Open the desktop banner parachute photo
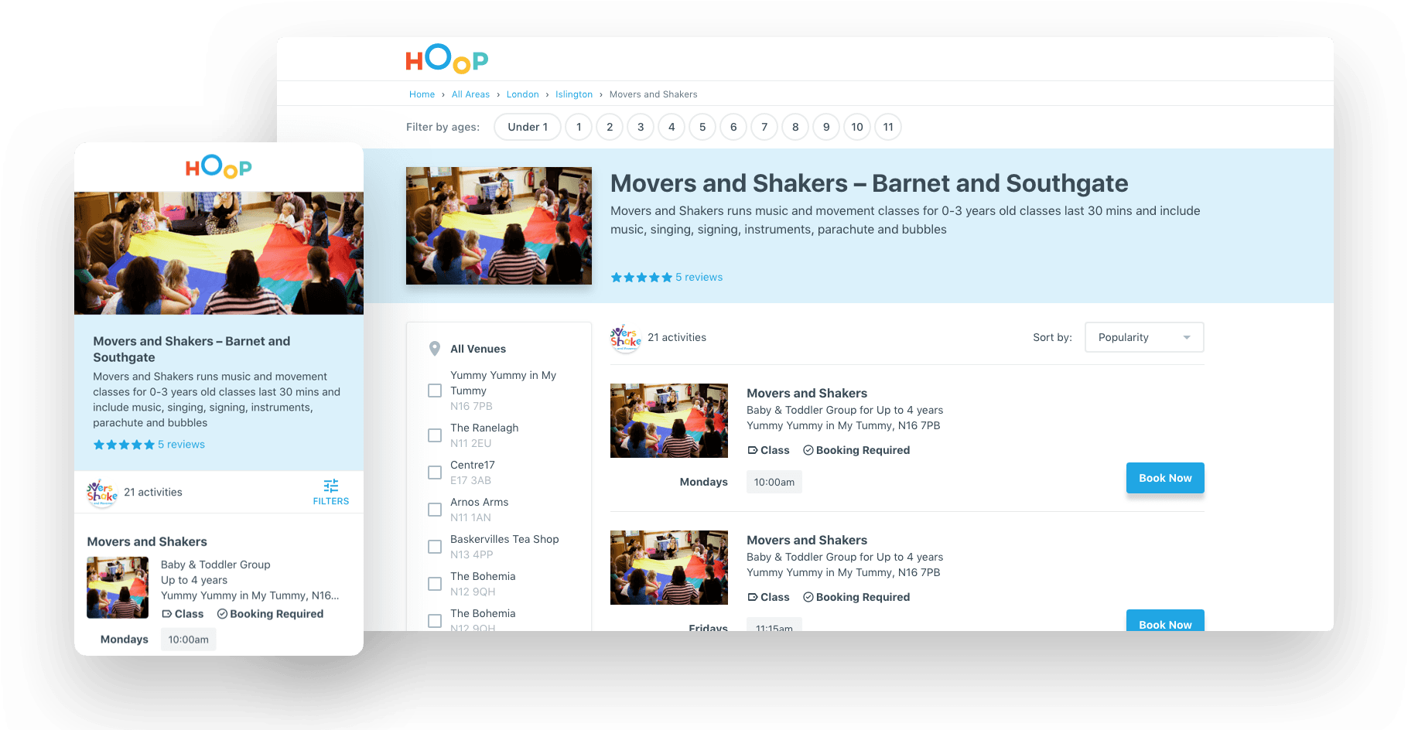The image size is (1408, 730). pyautogui.click(x=499, y=226)
